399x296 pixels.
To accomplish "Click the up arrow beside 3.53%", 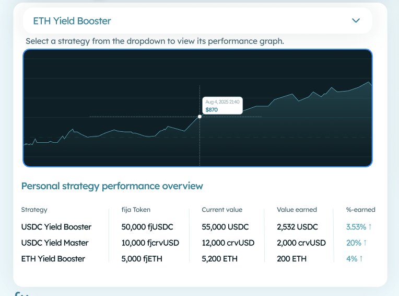I will [x=370, y=227].
